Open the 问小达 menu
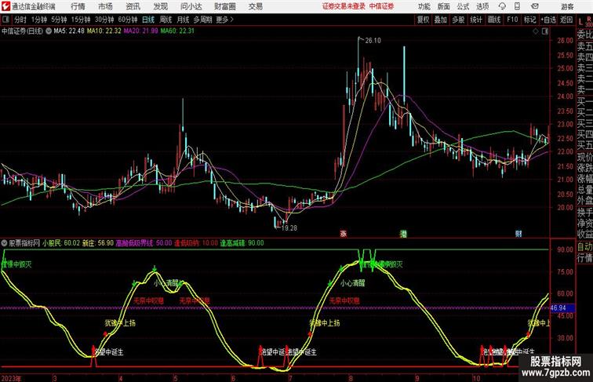Screen dimensions: 593x382 click(191, 6)
